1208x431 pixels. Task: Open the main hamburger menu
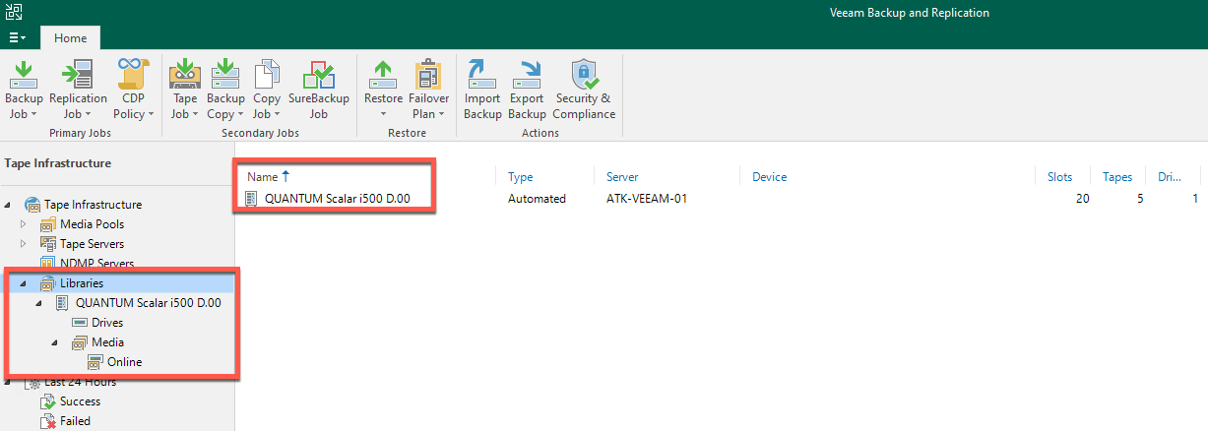pyautogui.click(x=17, y=38)
